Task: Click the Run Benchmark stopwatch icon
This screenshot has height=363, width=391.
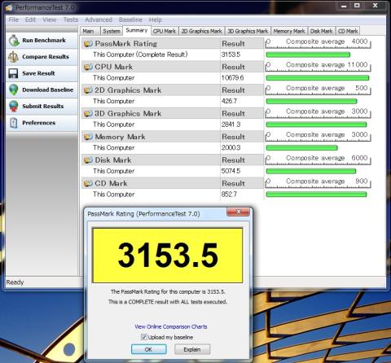Action: point(14,41)
